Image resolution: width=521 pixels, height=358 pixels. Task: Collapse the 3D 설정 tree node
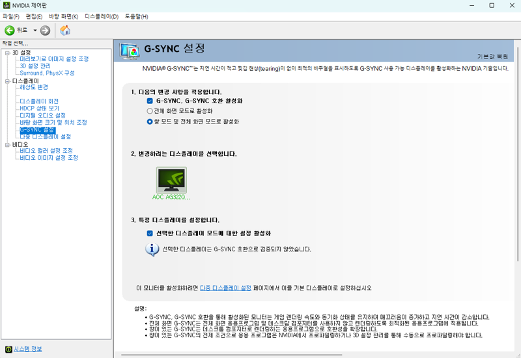tap(7, 53)
